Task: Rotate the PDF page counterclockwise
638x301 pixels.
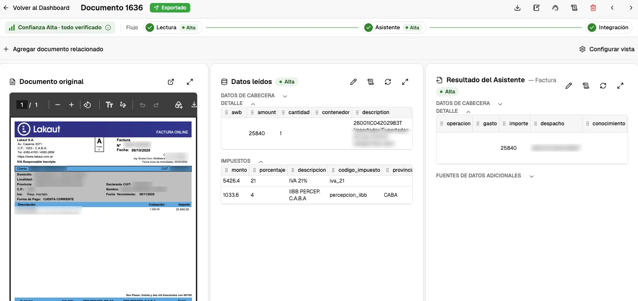Action: click(x=87, y=105)
